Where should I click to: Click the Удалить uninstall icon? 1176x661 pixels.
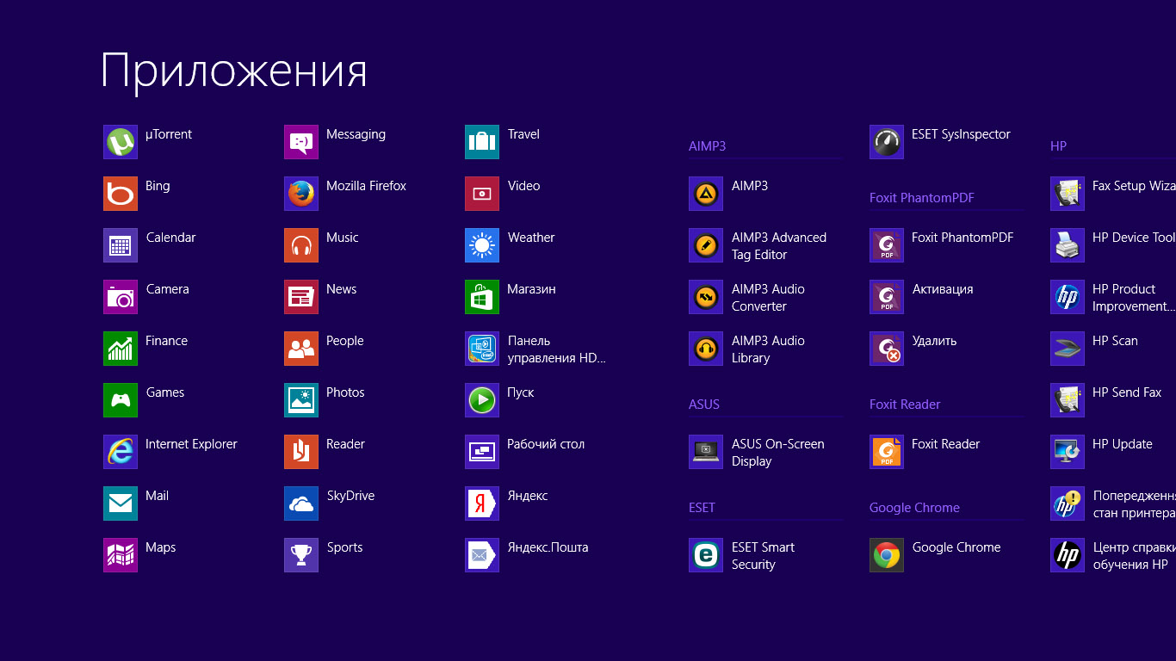click(887, 349)
